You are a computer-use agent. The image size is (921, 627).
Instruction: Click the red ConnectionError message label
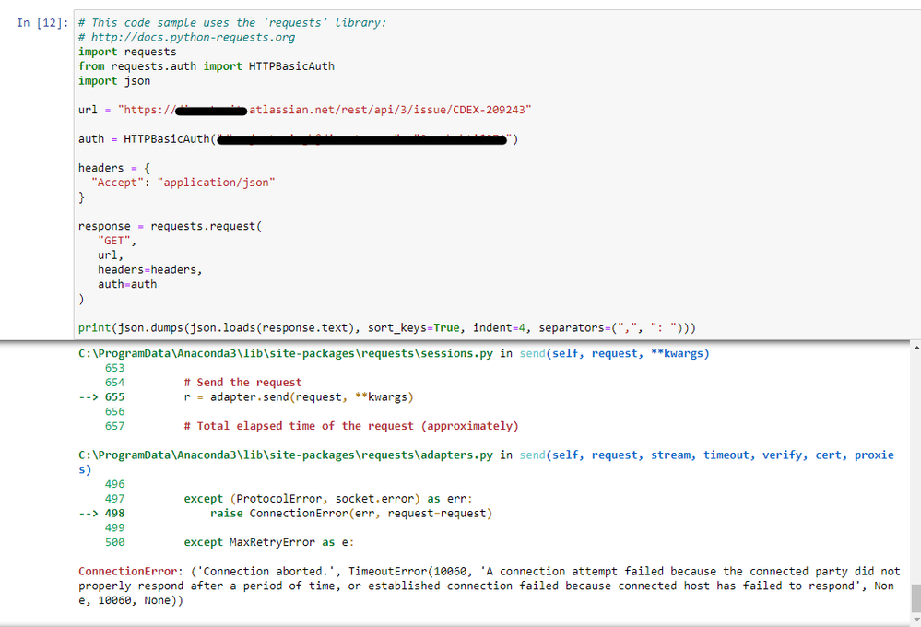click(x=127, y=571)
